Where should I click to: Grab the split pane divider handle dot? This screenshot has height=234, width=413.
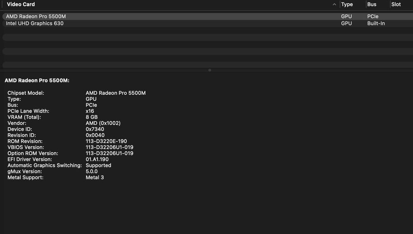210,70
